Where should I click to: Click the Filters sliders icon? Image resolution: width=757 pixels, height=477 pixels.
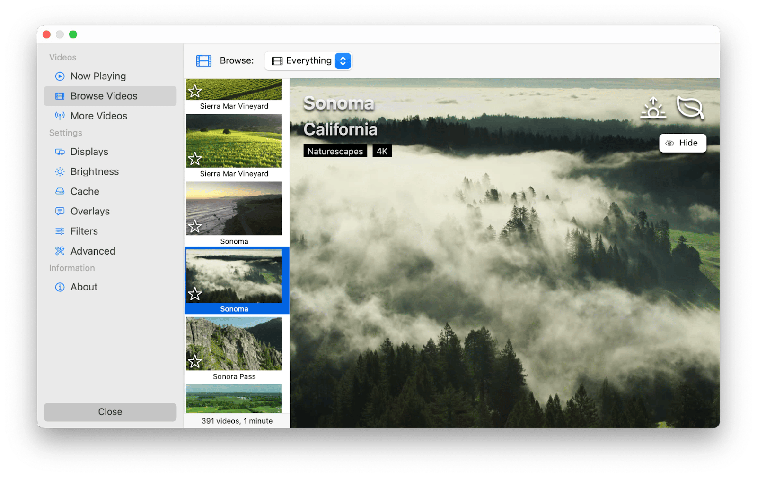coord(60,231)
